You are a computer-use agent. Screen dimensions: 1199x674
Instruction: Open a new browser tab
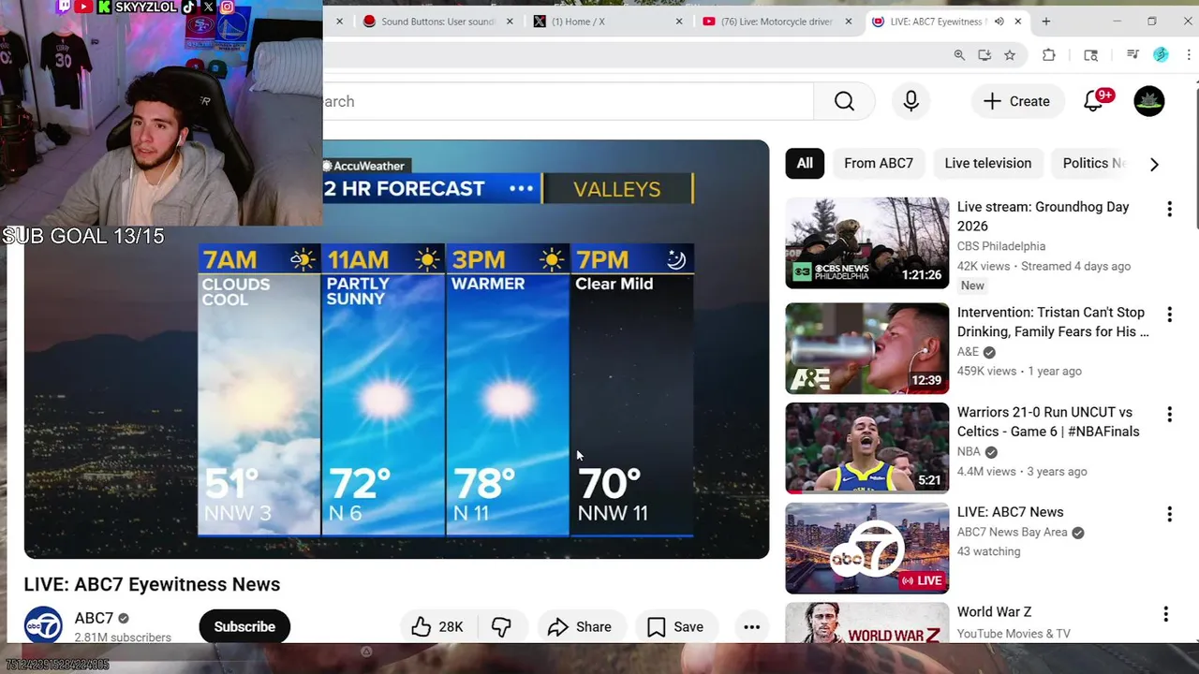coord(1045,21)
